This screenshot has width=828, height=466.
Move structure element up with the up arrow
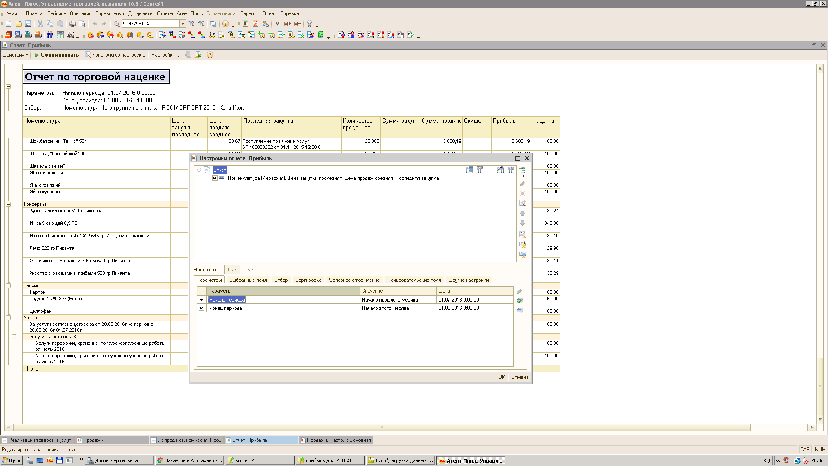tap(522, 213)
